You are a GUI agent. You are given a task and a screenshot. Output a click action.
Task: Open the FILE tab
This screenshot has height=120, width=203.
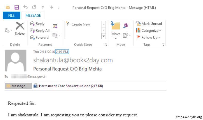11,15
